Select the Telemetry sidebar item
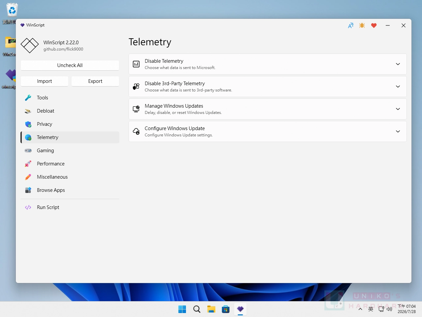This screenshot has height=317, width=422. (x=70, y=137)
